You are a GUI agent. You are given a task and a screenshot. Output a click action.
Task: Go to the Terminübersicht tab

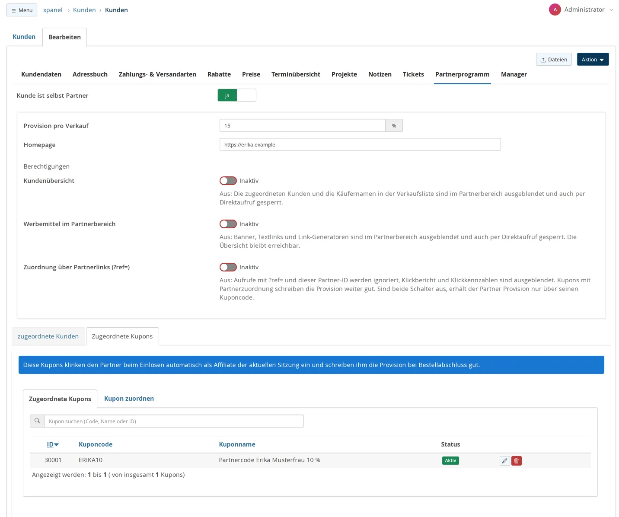pos(296,74)
